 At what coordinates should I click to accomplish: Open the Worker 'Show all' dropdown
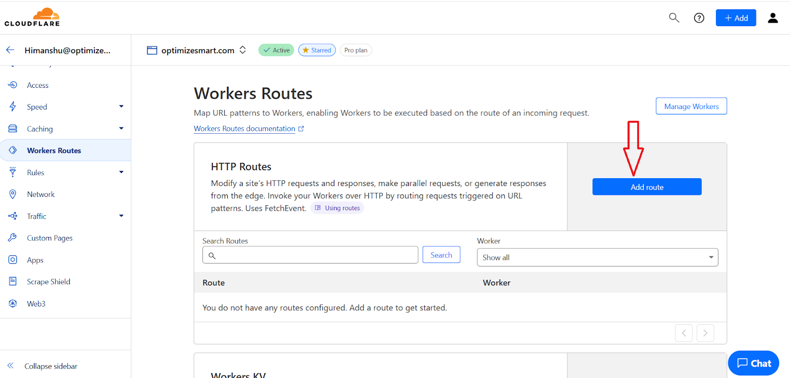pos(597,257)
